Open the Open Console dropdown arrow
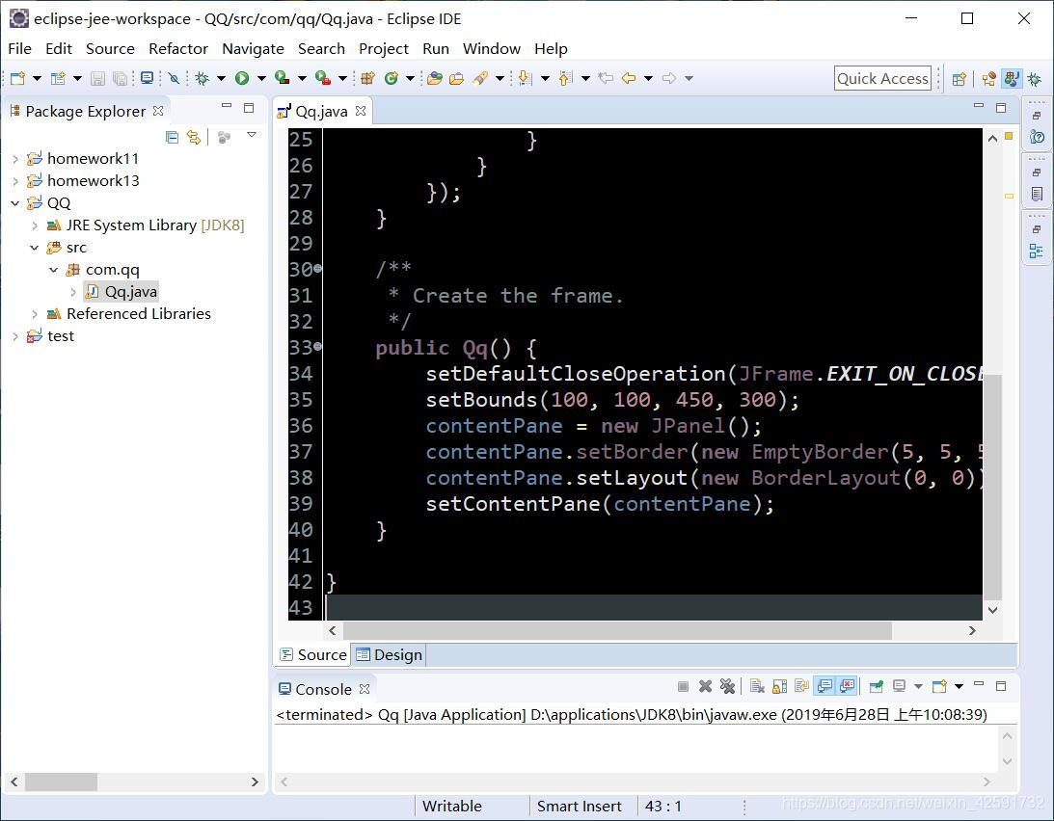Screen dimensions: 1054x821 pyautogui.click(x=959, y=687)
